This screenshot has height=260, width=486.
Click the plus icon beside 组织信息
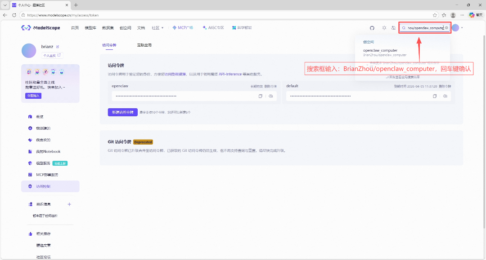69,204
